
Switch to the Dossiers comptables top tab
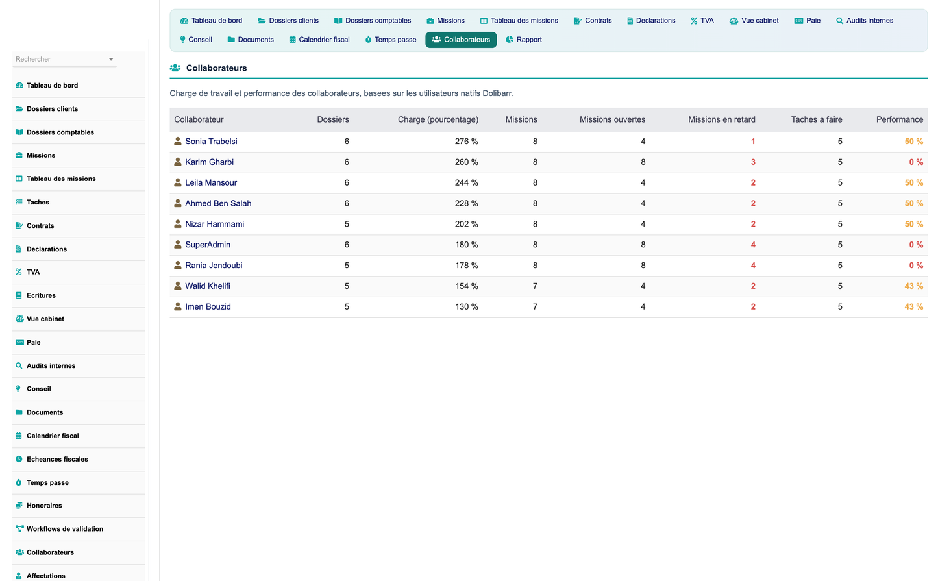(x=373, y=21)
